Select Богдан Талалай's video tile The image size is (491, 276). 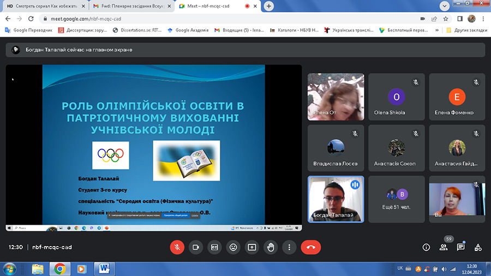tap(335, 199)
